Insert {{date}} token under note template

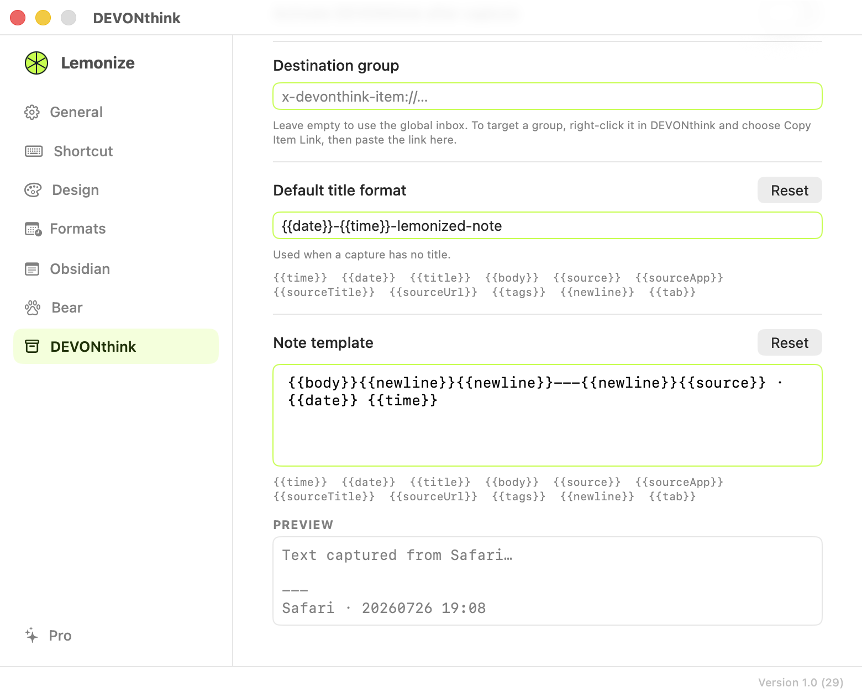[369, 482]
